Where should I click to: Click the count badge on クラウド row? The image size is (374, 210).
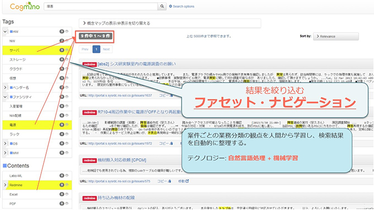click(62, 69)
